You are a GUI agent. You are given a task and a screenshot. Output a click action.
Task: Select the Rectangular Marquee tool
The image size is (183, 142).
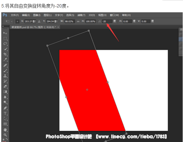[x=5, y=38]
